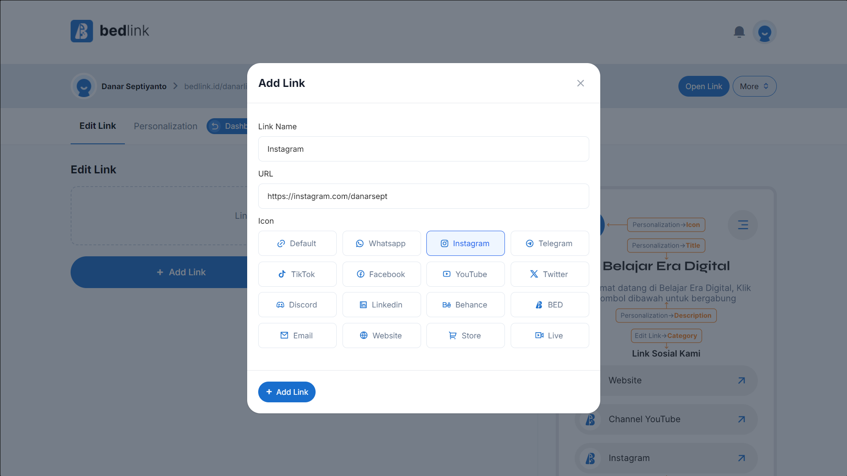
Task: Click the Website arrow icon in preview
Action: point(742,380)
